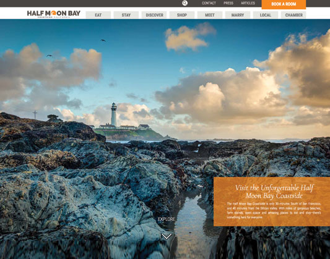This screenshot has width=330, height=259.
Task: Click the 'Visit the Unforgettable Half Moon Bay Coastside' heading
Action: pyautogui.click(x=274, y=192)
